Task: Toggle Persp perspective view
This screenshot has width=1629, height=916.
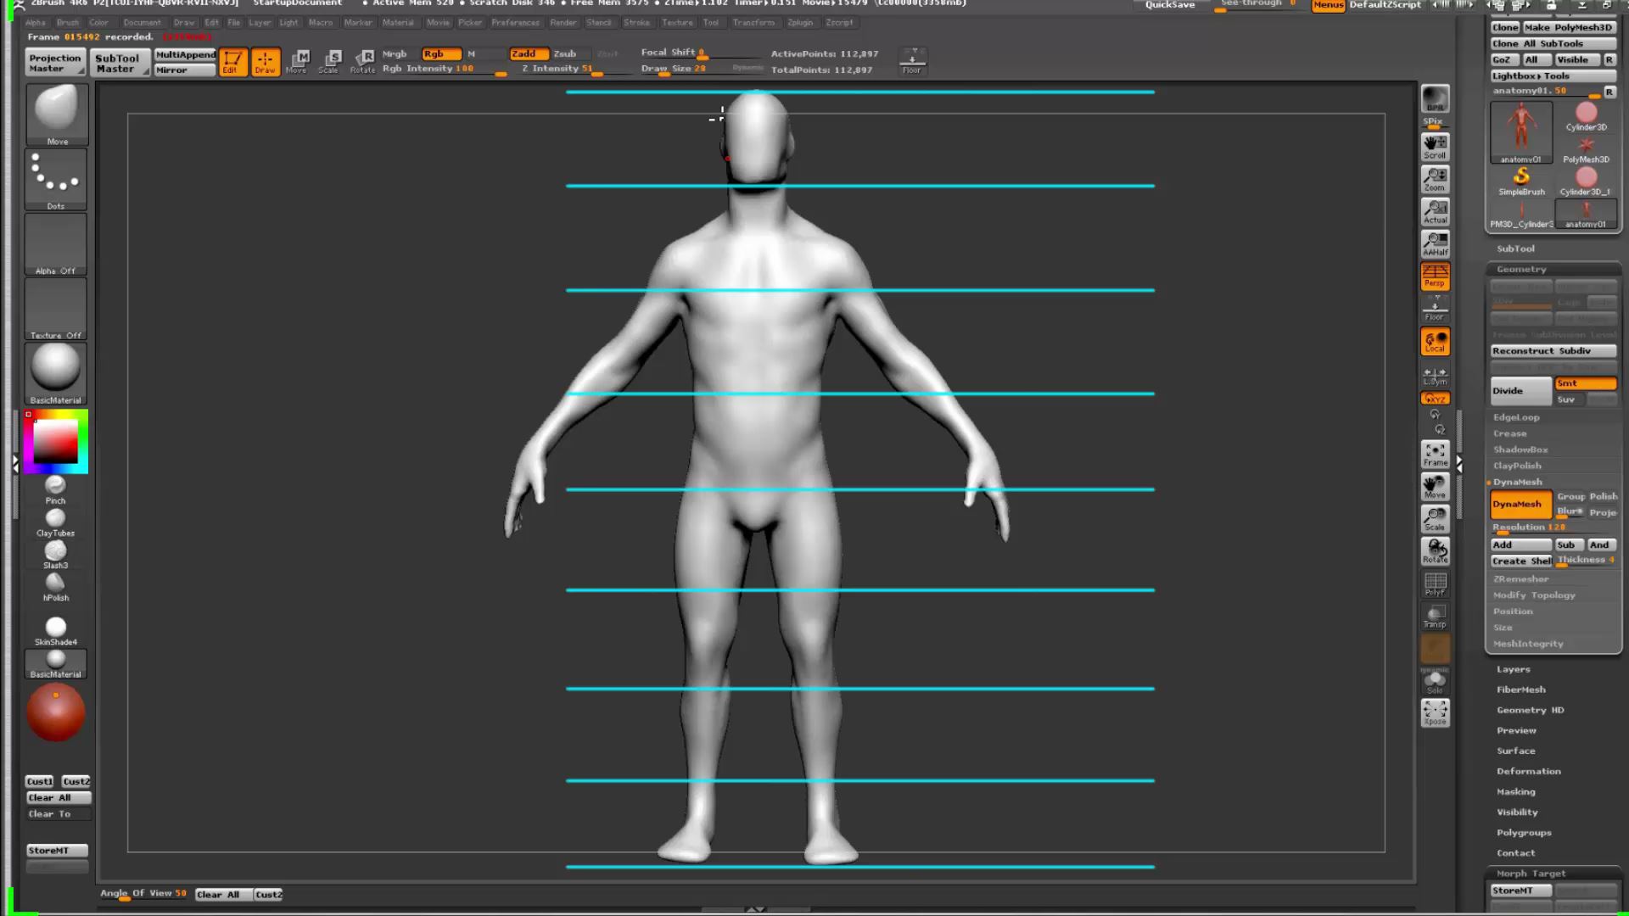Action: pos(1435,276)
